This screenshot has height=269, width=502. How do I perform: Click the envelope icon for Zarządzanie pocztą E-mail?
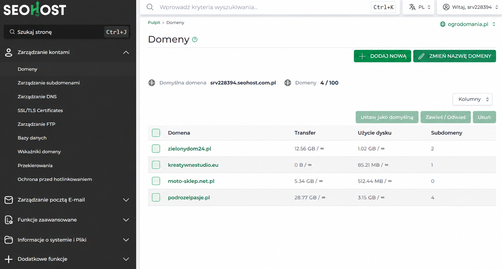point(8,200)
